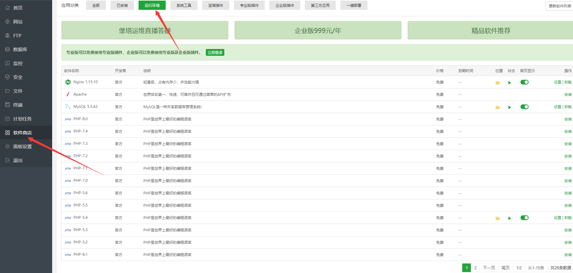Image resolution: width=573 pixels, height=273 pixels.
Task: Go to page 2 of list
Action: (x=475, y=268)
